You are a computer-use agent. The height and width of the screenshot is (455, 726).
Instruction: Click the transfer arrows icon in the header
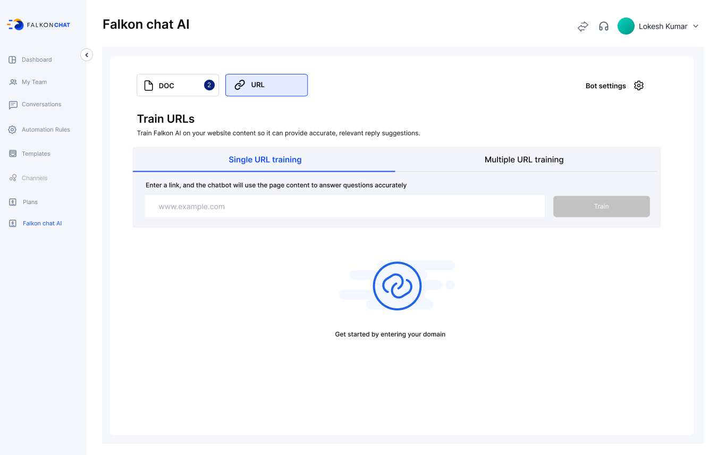point(583,26)
